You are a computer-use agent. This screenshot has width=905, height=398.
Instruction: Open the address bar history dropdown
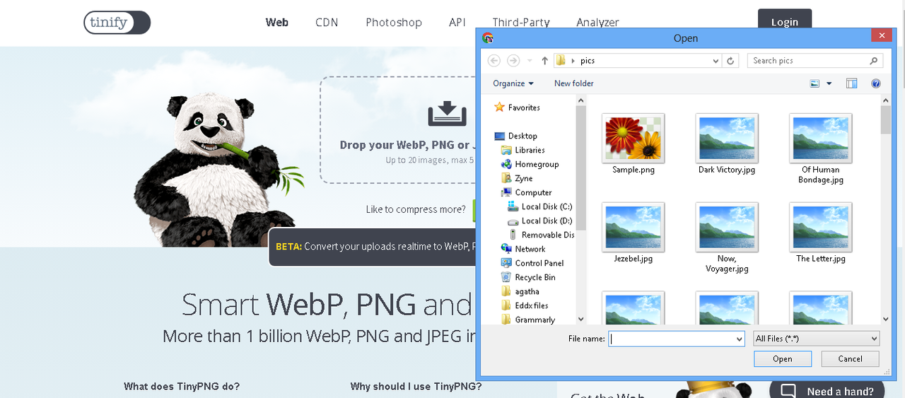tap(716, 61)
